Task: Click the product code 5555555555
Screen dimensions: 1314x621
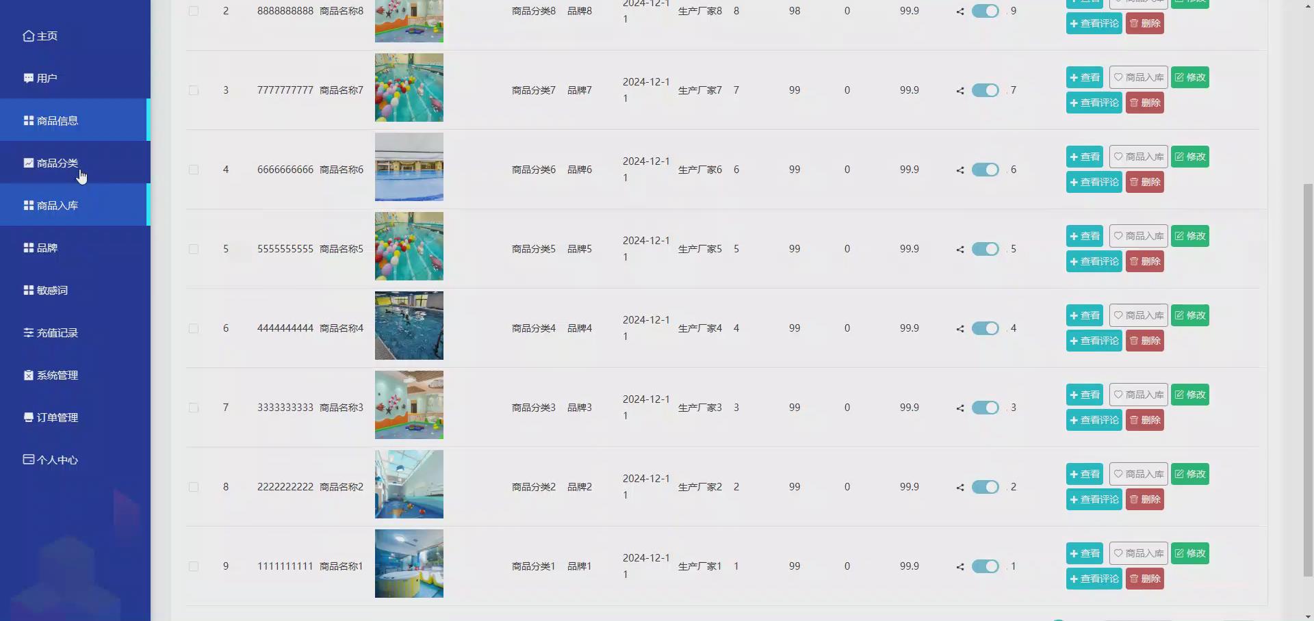Action: tap(285, 249)
